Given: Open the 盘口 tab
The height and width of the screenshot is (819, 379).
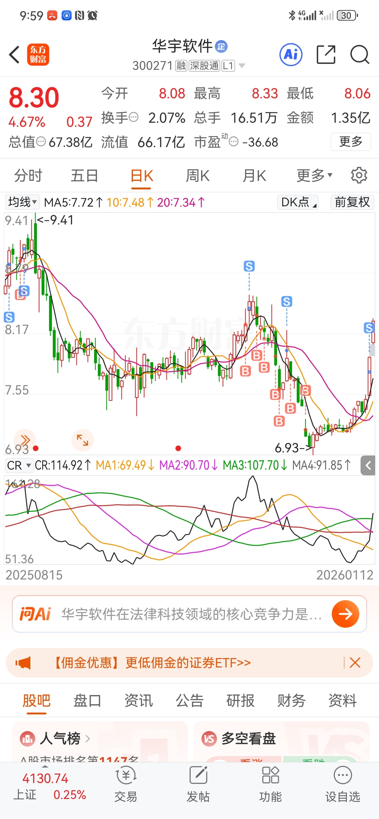Looking at the screenshot, I should tap(87, 700).
